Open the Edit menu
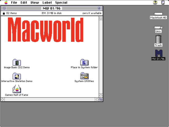Screen dimensions: 169x127 coord(24,2)
